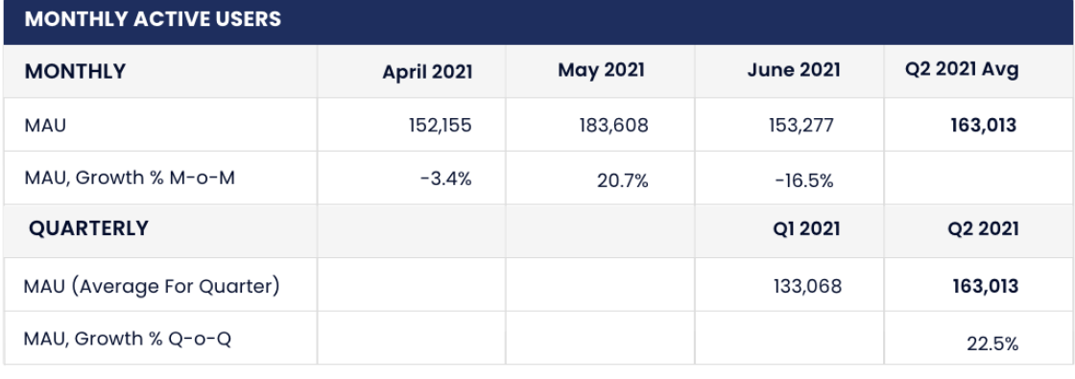The height and width of the screenshot is (379, 1075).
Task: Click the -3.4% April growth cell
Action: (446, 178)
